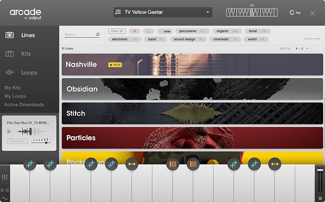Play the Fitz Ooo Run preview
This screenshot has width=325, height=202.
click(x=9, y=131)
